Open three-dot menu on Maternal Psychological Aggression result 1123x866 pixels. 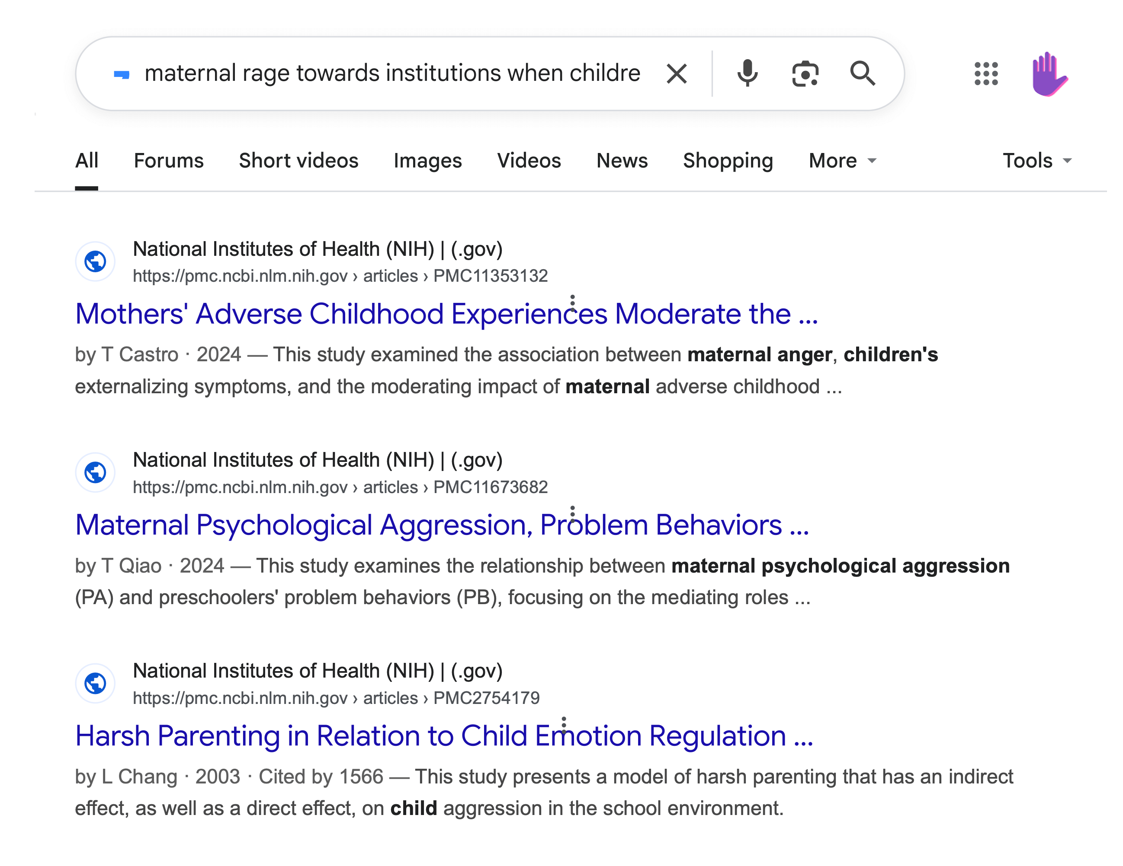tap(572, 512)
